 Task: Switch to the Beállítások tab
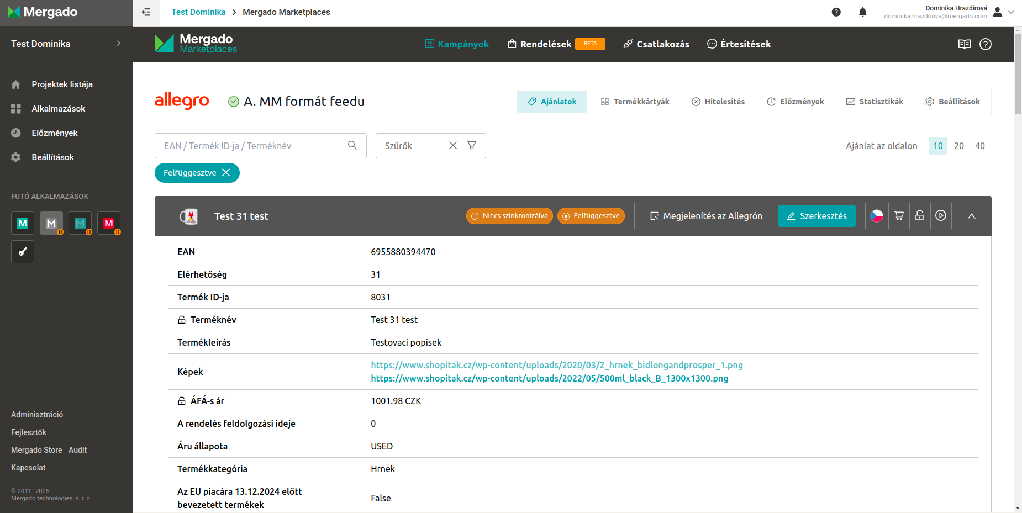pos(953,102)
